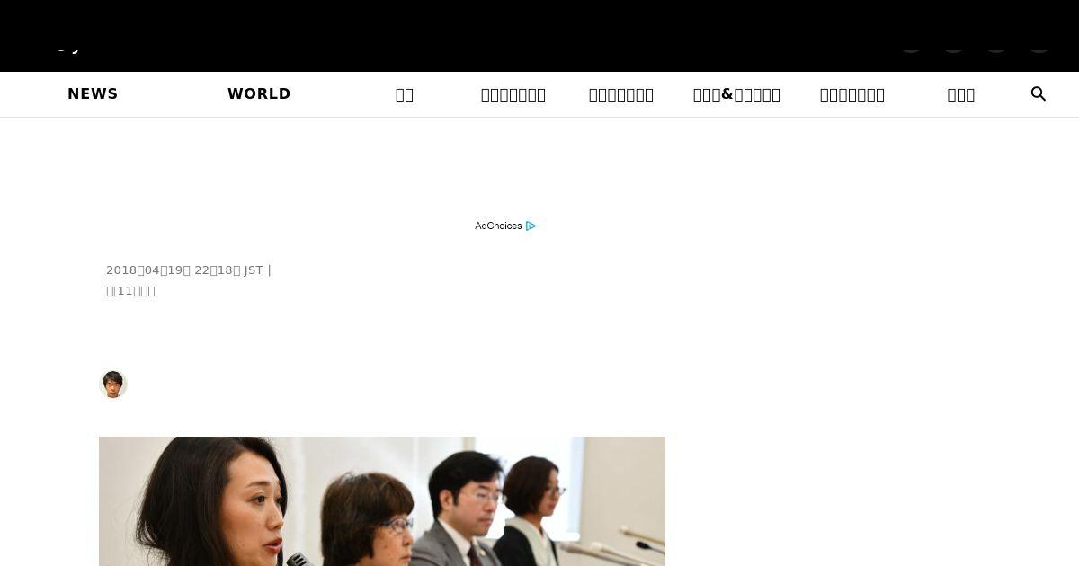This screenshot has height=566, width=1079.
Task: Open the NEWS section
Action: [x=93, y=94]
